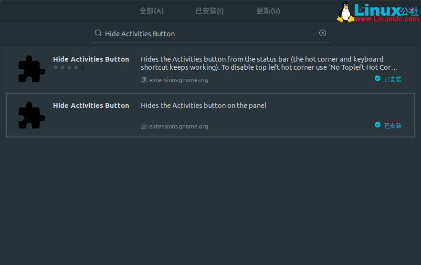Click the star rating of the first result
This screenshot has width=421, height=265.
69,68
